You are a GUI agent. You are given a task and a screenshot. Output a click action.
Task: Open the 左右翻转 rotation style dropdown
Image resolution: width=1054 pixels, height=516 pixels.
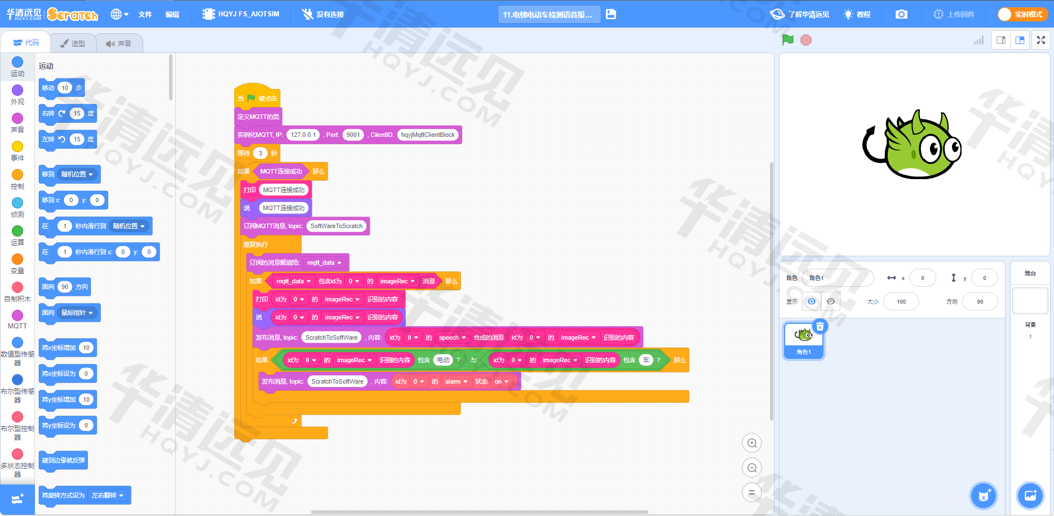pyautogui.click(x=108, y=495)
